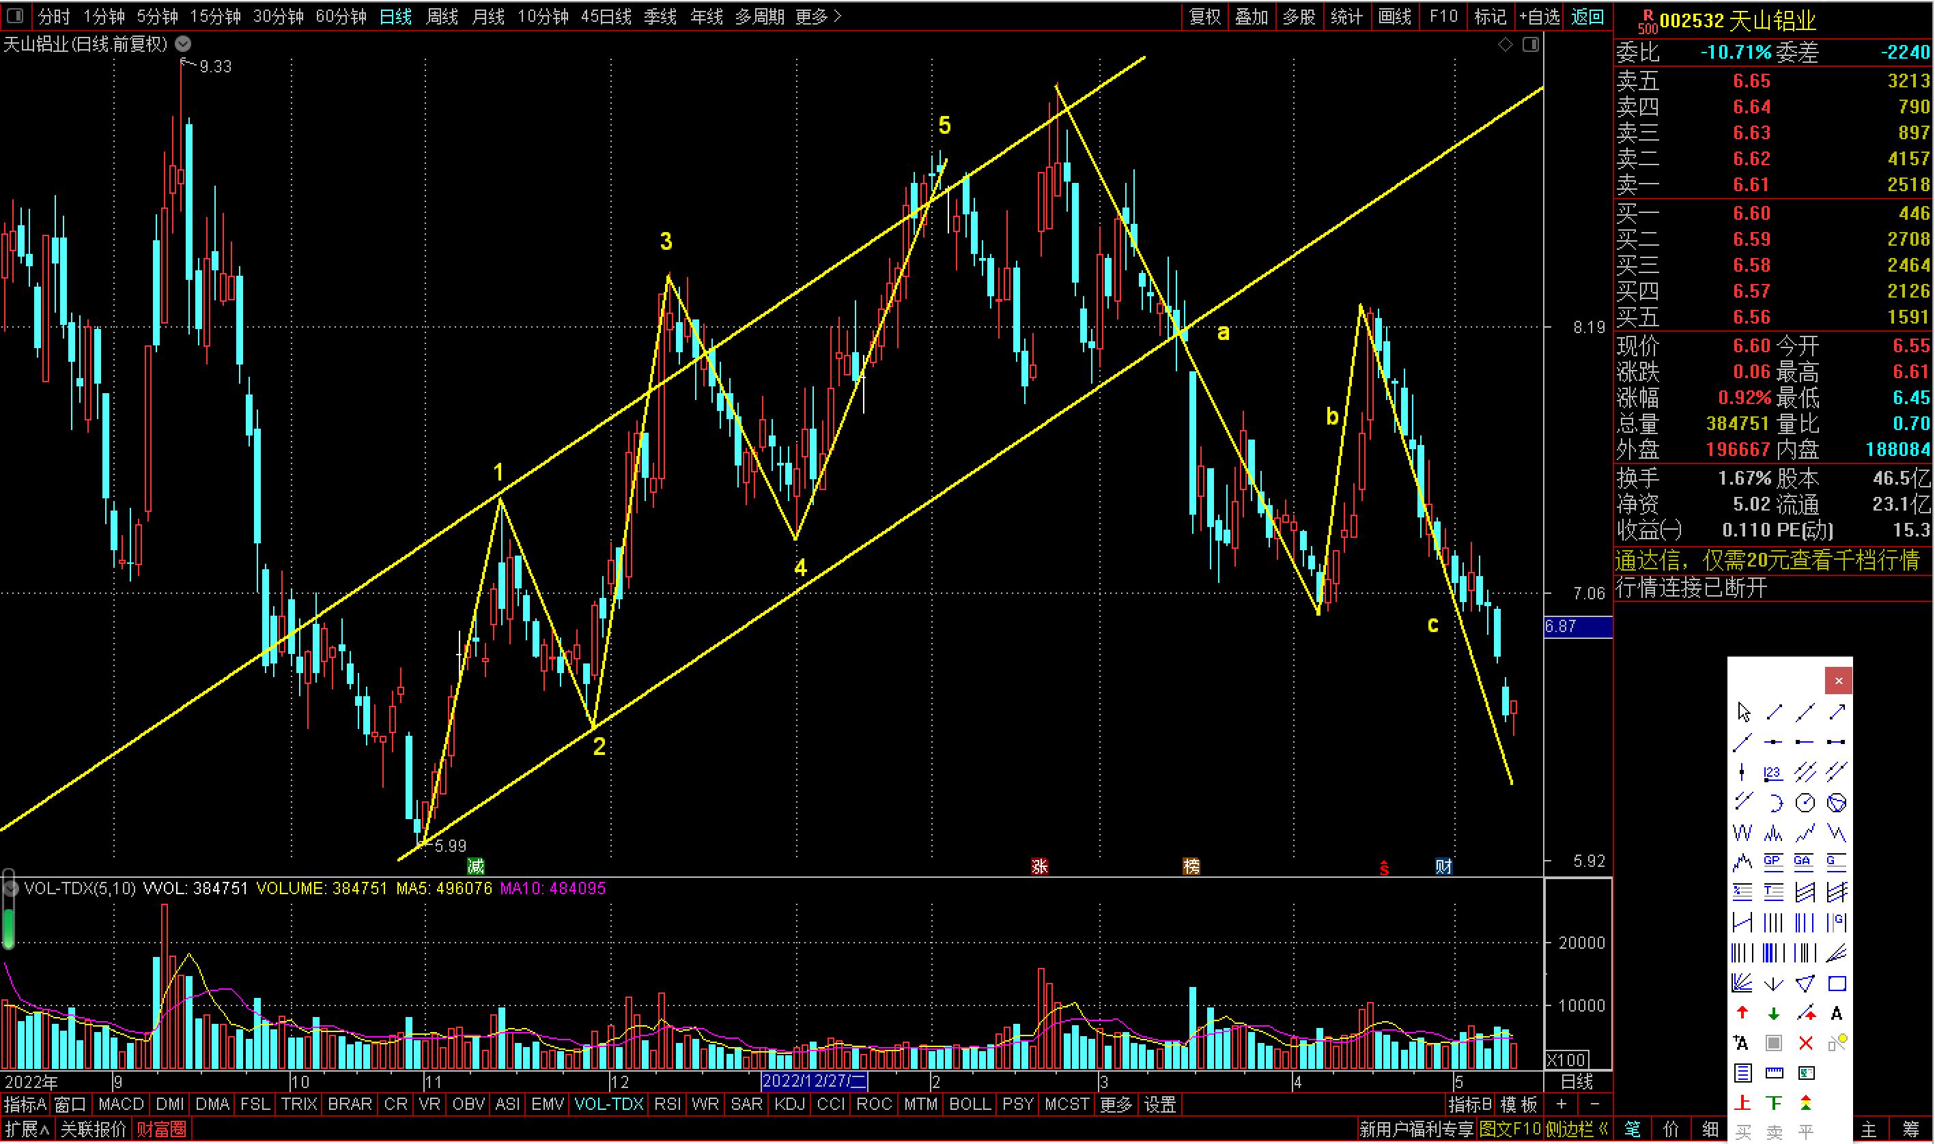Expand the 扩展 panel at bottom left
Viewport: 1935px width, 1144px height.
click(27, 1130)
